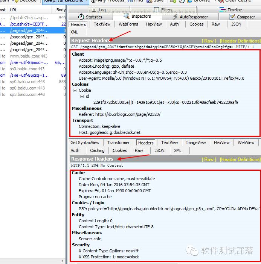Screen dimensions: 261x264
Task: Open [Header Definitions] in Response Headers bar
Action: [240, 159]
